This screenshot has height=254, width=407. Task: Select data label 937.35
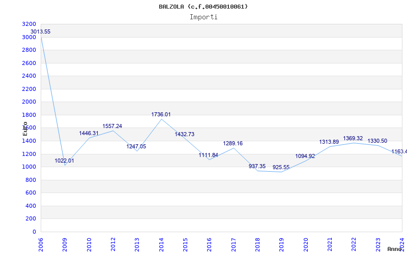[x=257, y=167]
